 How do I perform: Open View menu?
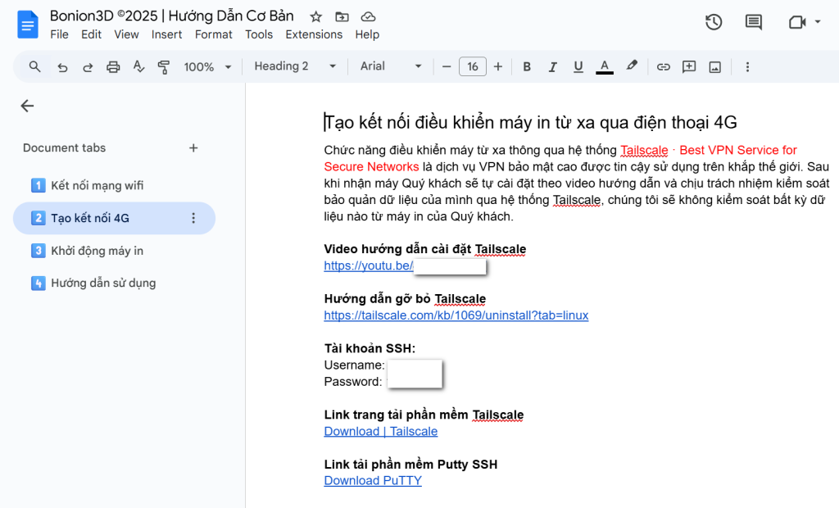126,34
